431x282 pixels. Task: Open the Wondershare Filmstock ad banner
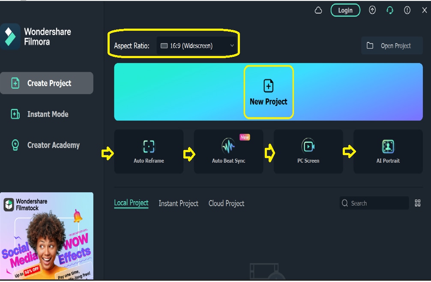click(x=47, y=236)
